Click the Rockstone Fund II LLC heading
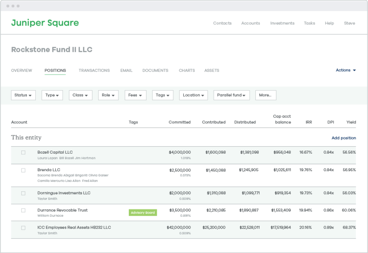 coord(52,50)
